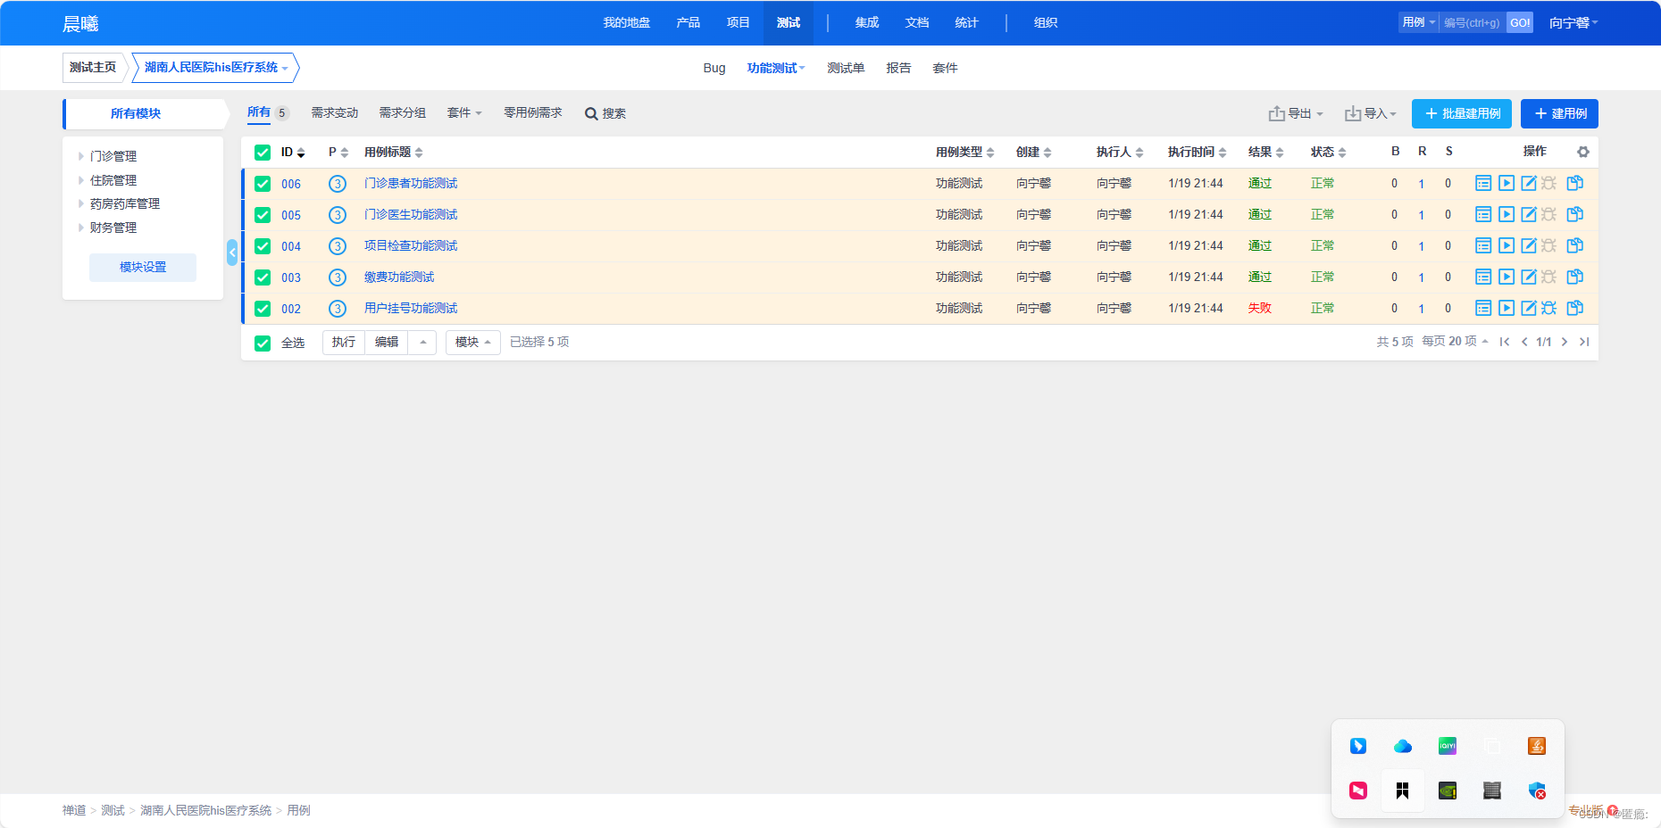Click the GO! button

[x=1520, y=22]
